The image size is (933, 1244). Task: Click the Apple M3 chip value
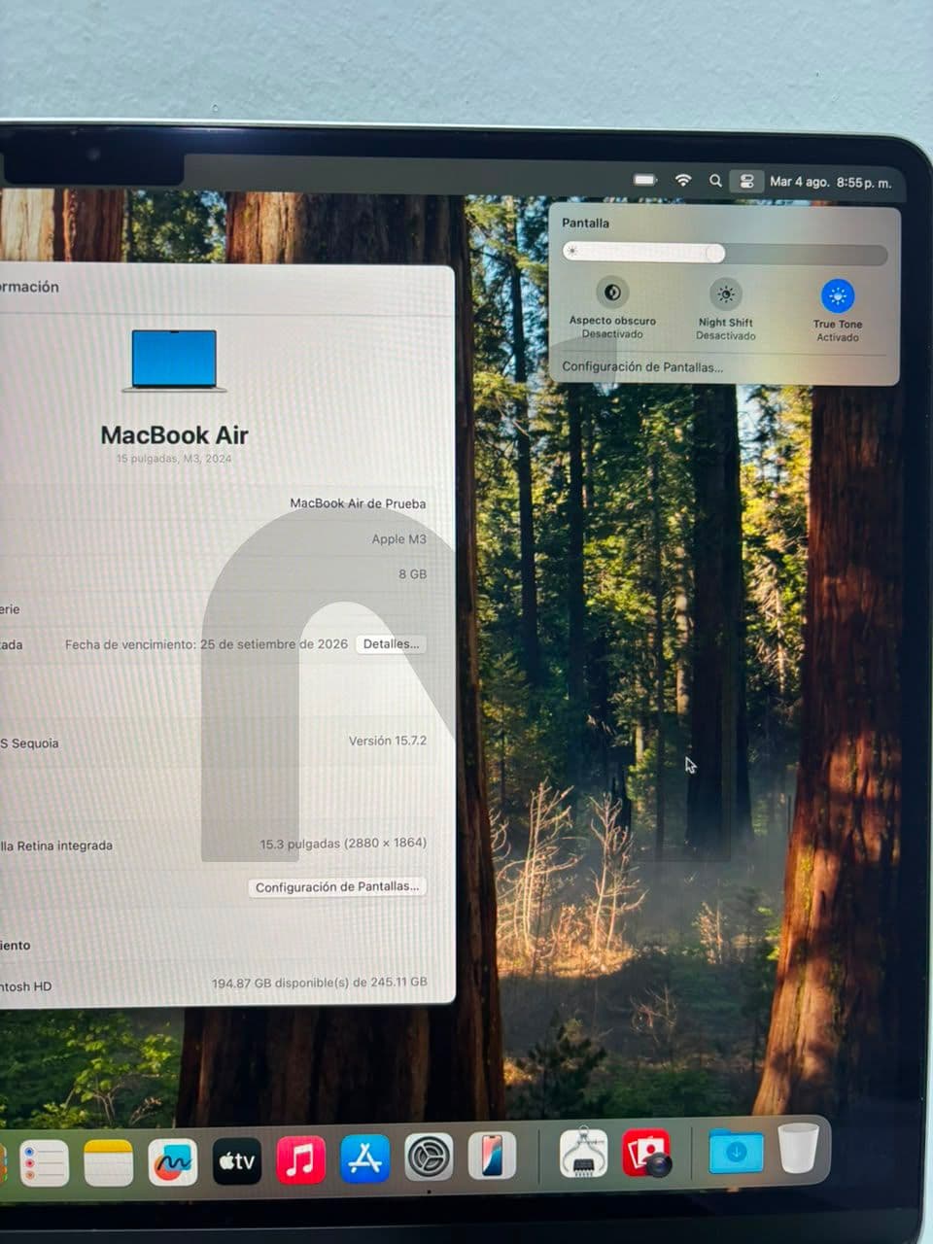[x=398, y=539]
